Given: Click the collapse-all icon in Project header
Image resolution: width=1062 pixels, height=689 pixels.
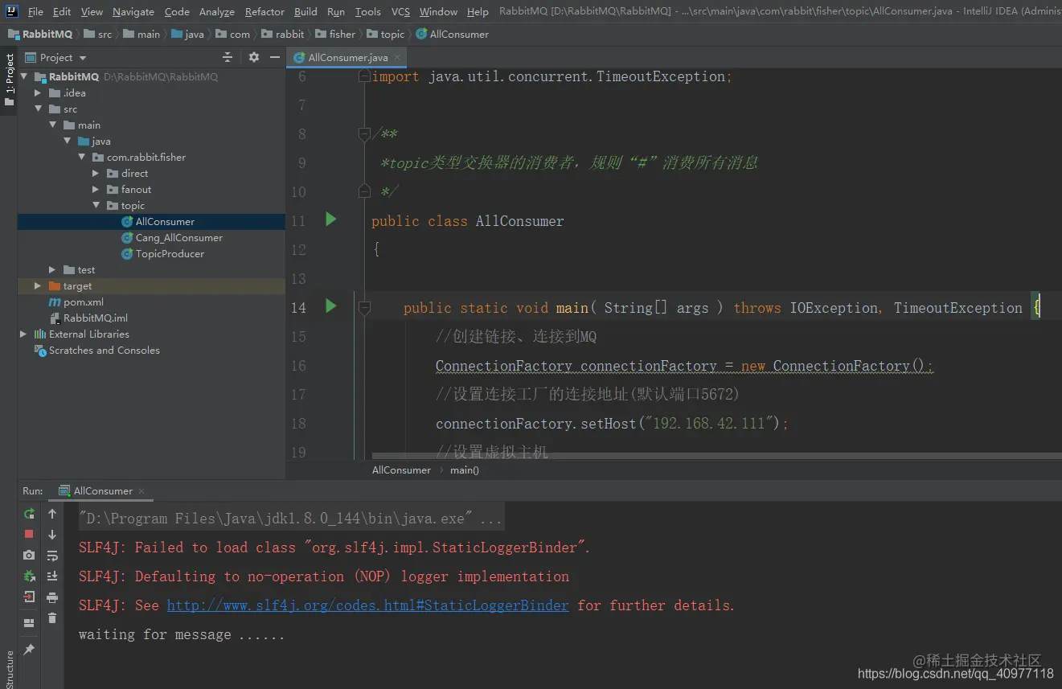Looking at the screenshot, I should 228,57.
